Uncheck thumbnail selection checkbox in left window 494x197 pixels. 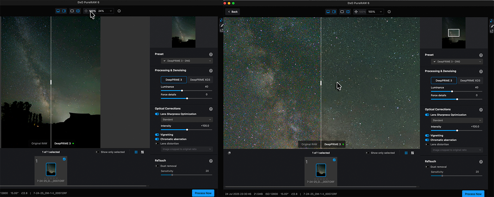pyautogui.click(x=64, y=159)
